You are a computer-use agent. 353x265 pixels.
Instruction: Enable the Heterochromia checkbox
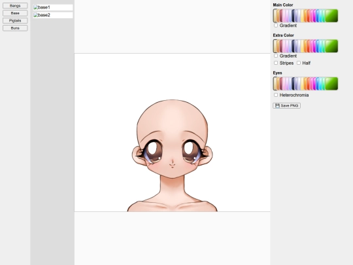pos(276,95)
